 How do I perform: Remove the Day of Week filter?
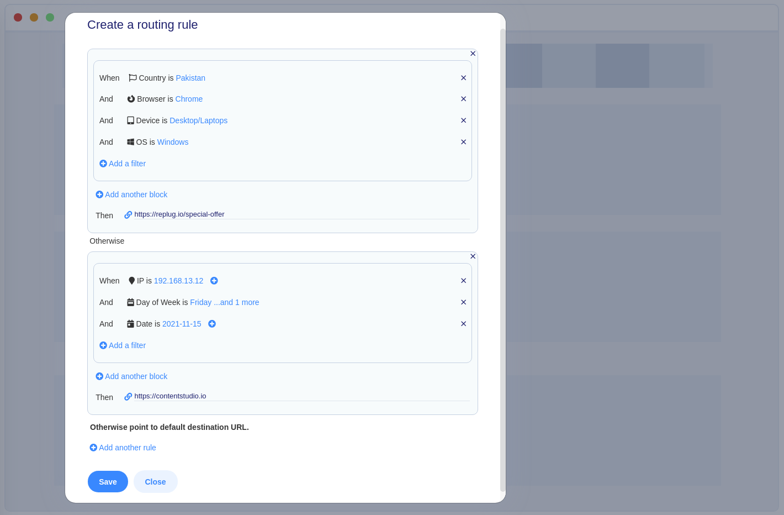pyautogui.click(x=463, y=302)
